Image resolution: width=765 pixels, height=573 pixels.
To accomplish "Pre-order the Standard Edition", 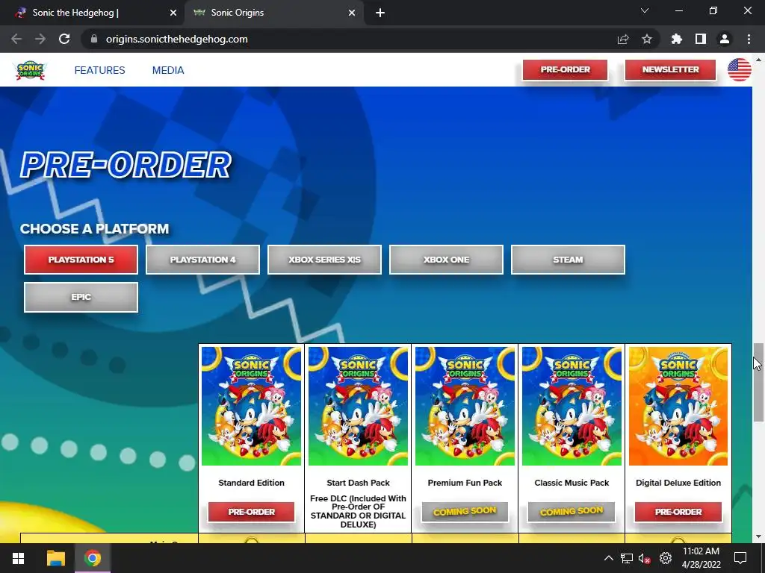I will (251, 512).
